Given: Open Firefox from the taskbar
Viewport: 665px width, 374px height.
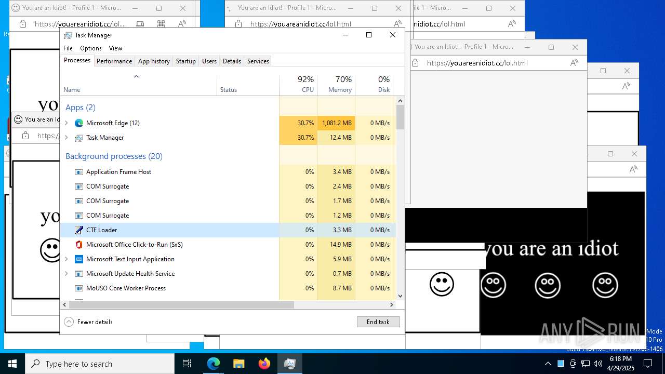Looking at the screenshot, I should (x=264, y=364).
